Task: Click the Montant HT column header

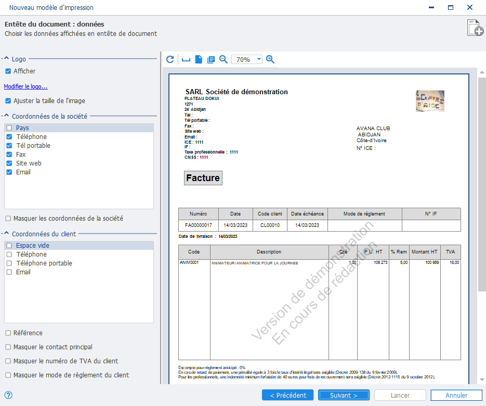Action: (424, 252)
